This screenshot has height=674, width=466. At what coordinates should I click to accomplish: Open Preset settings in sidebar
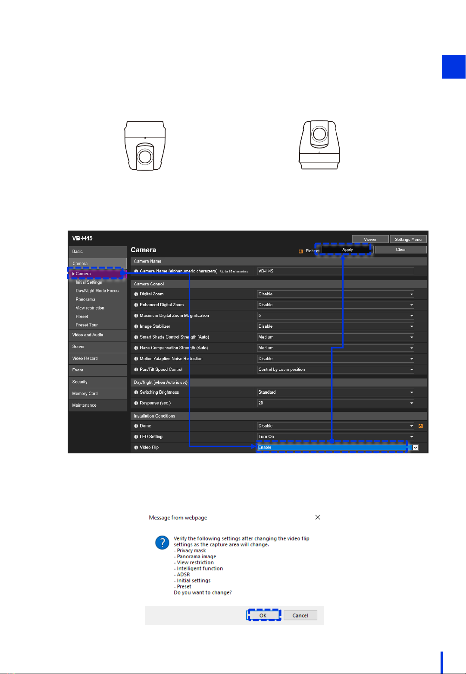[82, 316]
